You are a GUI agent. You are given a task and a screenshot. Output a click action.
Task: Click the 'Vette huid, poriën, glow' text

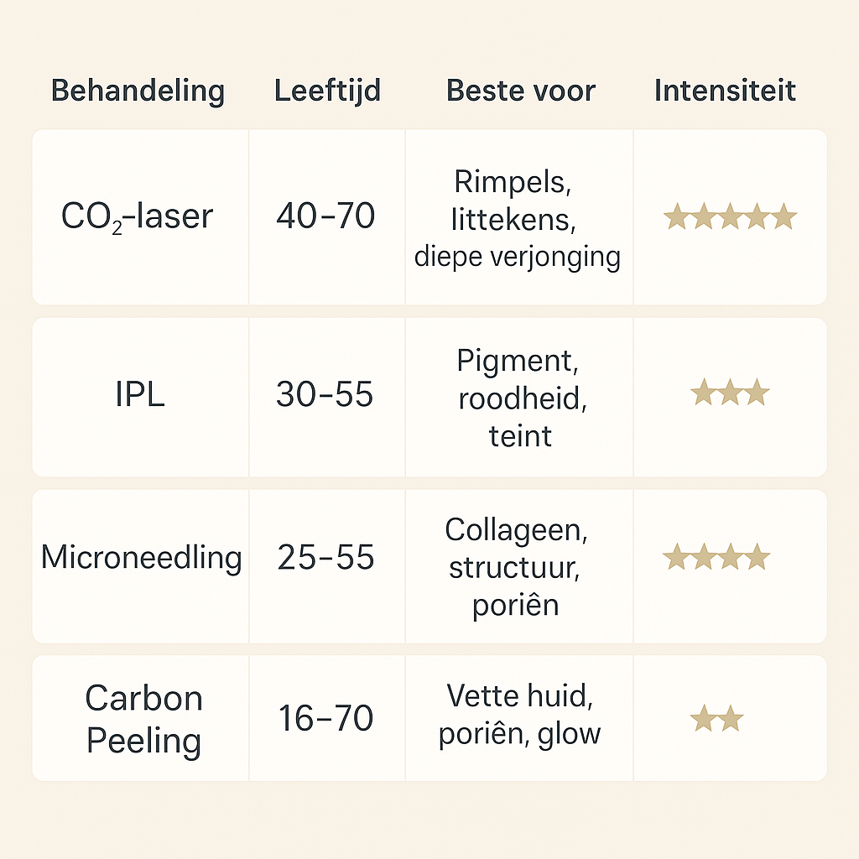(519, 714)
